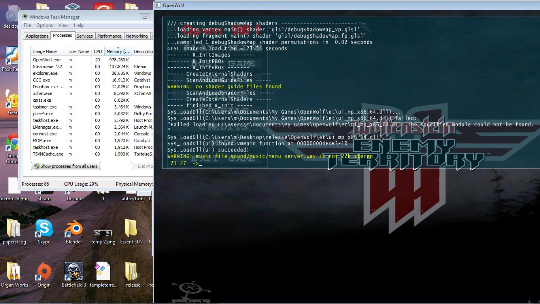The width and height of the screenshot is (540, 304).
Task: Select the templ2.png file icon
Action: coord(103,236)
